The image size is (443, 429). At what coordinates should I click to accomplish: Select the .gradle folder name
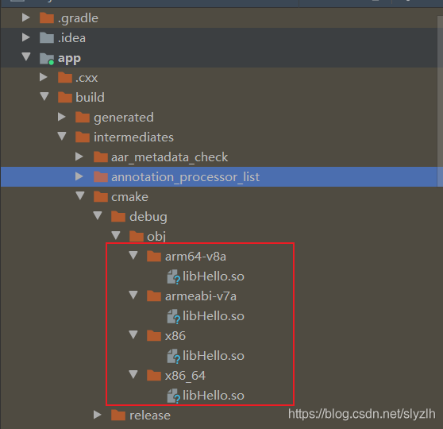[x=78, y=18]
